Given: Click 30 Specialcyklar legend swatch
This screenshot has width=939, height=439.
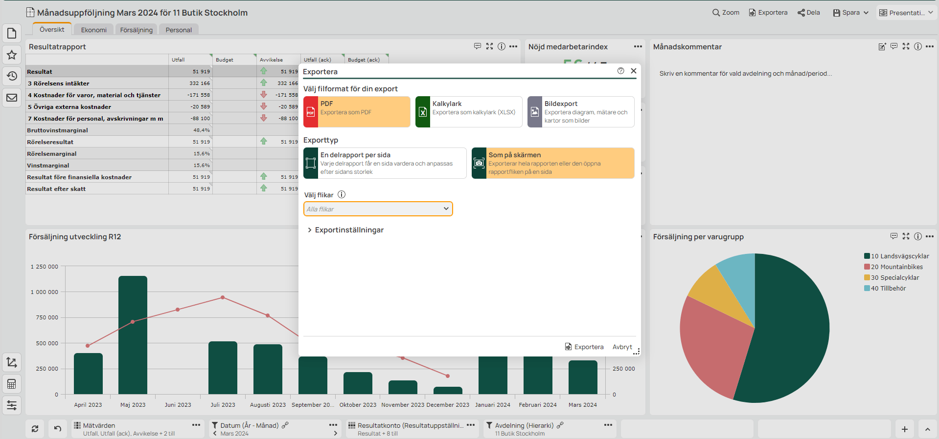Looking at the screenshot, I should (867, 277).
